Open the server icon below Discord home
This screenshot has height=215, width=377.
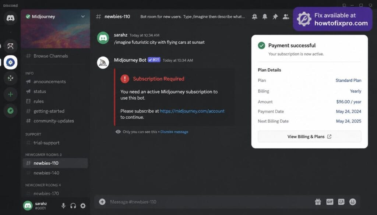pos(10,46)
